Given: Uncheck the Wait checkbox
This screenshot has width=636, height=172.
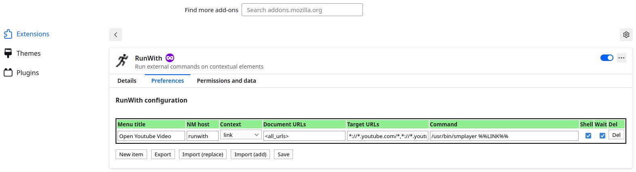Looking at the screenshot, I should [x=602, y=136].
